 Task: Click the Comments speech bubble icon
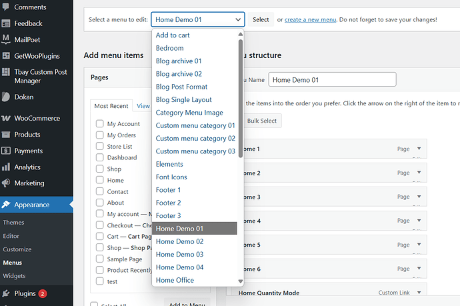coord(6,7)
